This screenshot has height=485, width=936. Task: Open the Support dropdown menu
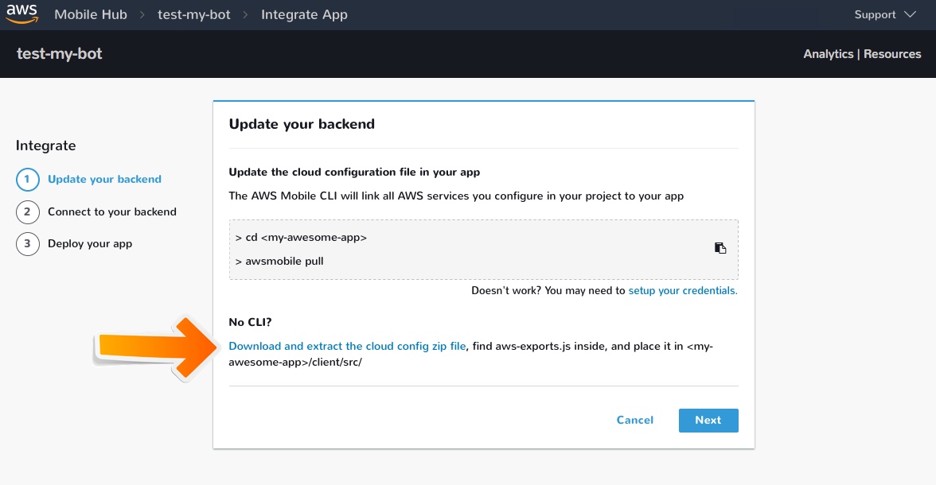885,14
